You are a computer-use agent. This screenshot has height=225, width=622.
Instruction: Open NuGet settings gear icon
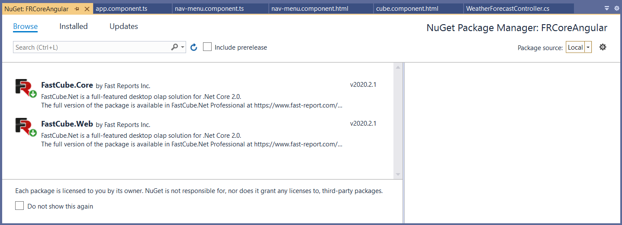tap(603, 47)
